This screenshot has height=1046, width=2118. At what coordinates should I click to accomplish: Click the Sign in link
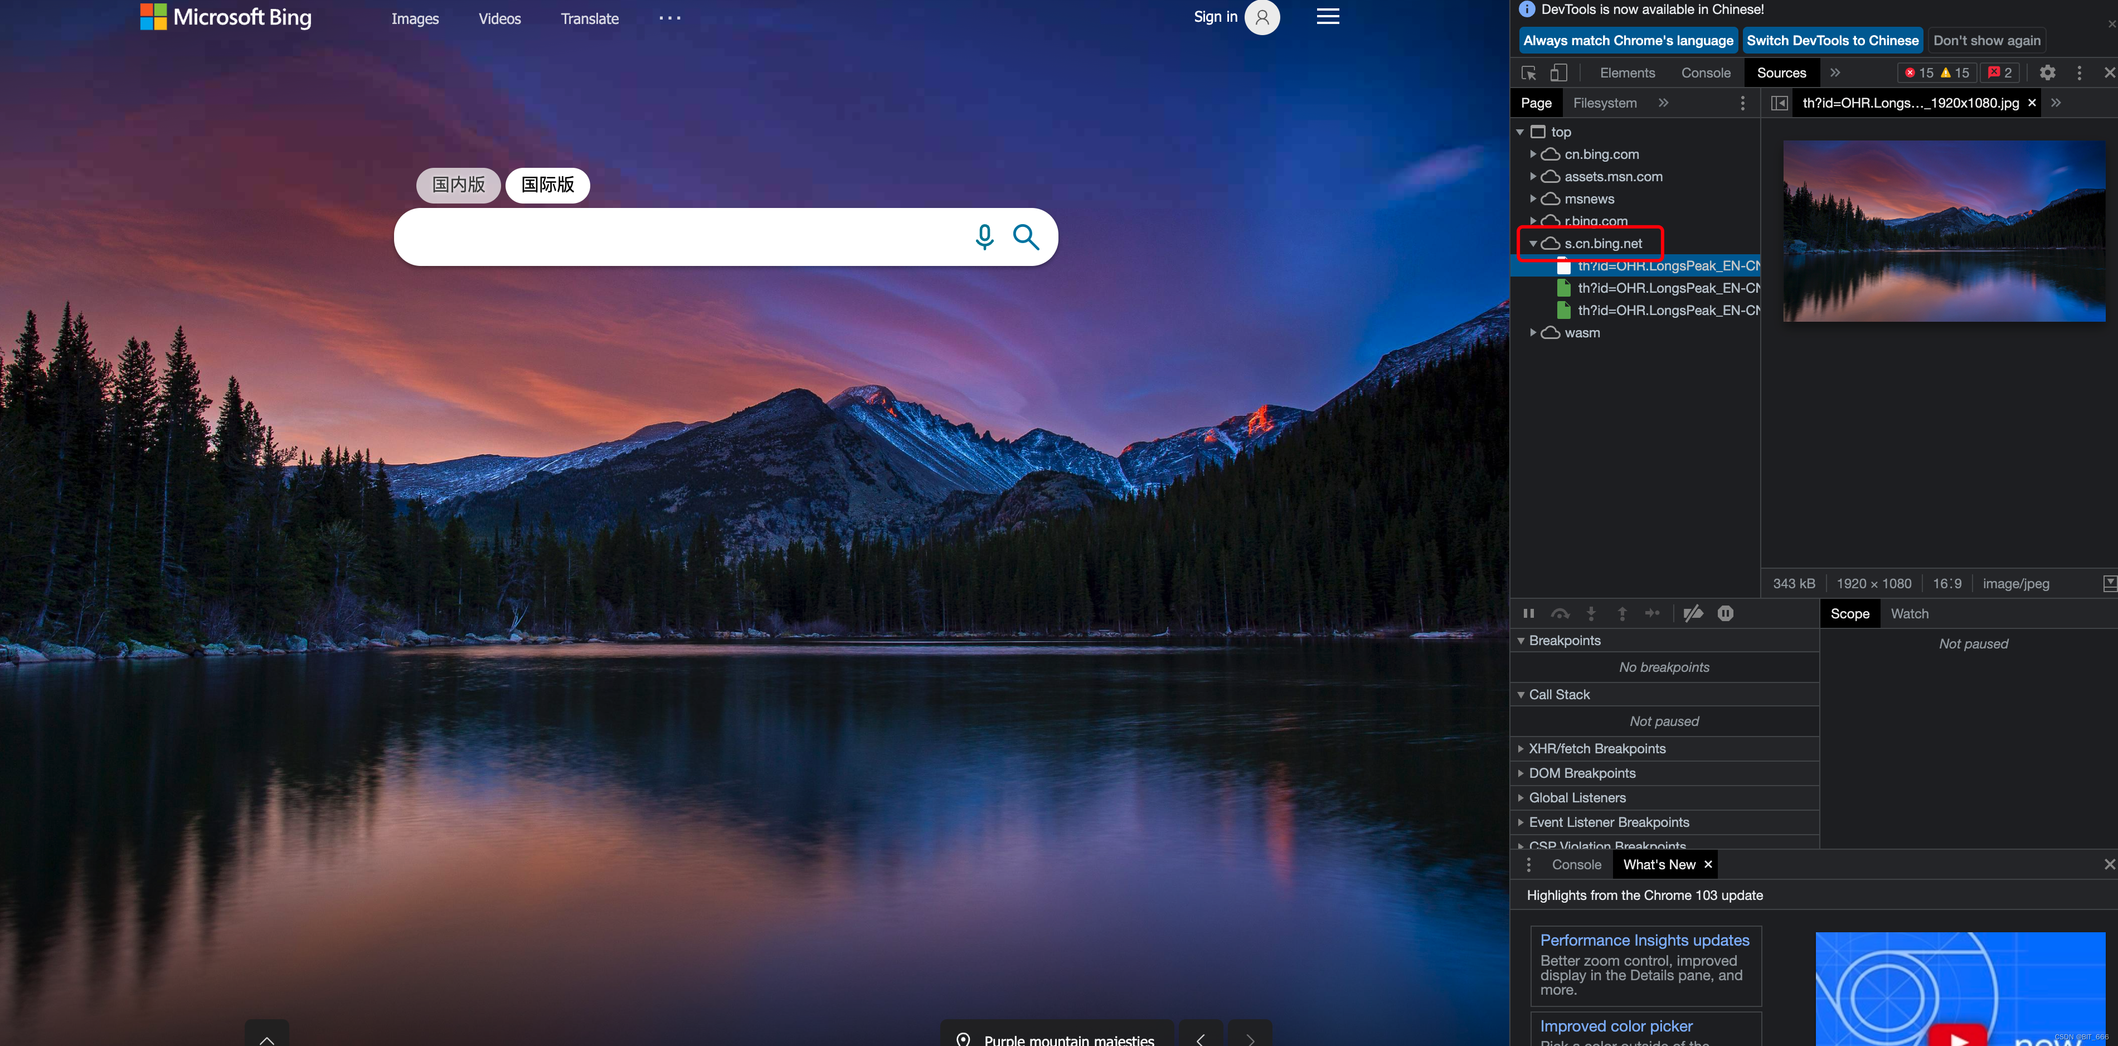tap(1215, 16)
